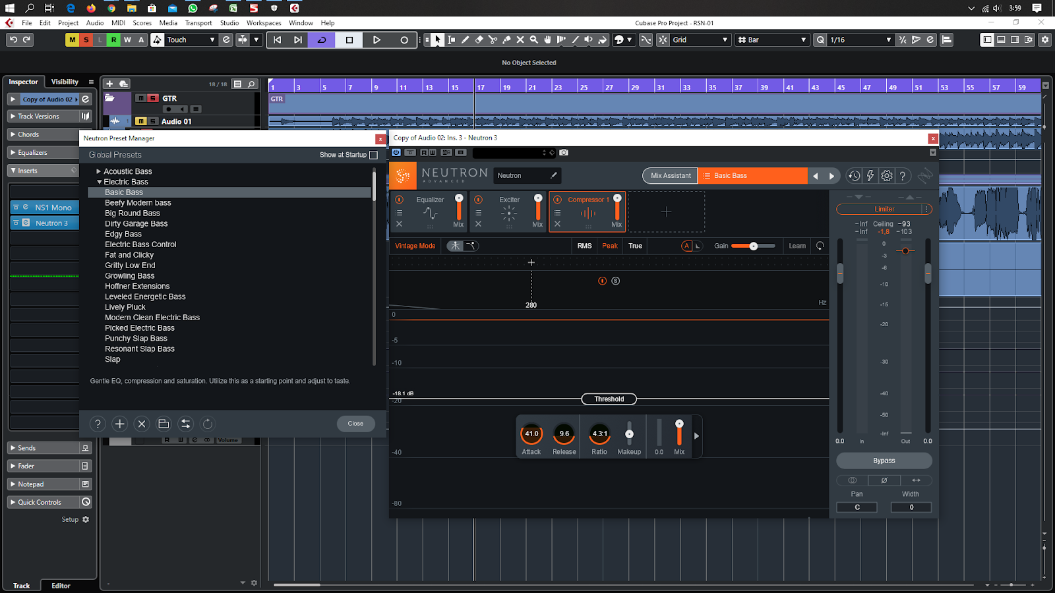
Task: Click the Close button in Preset Manager
Action: pos(355,424)
